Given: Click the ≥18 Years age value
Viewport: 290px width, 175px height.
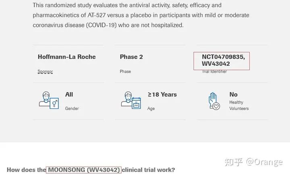Looking at the screenshot, I should [162, 94].
